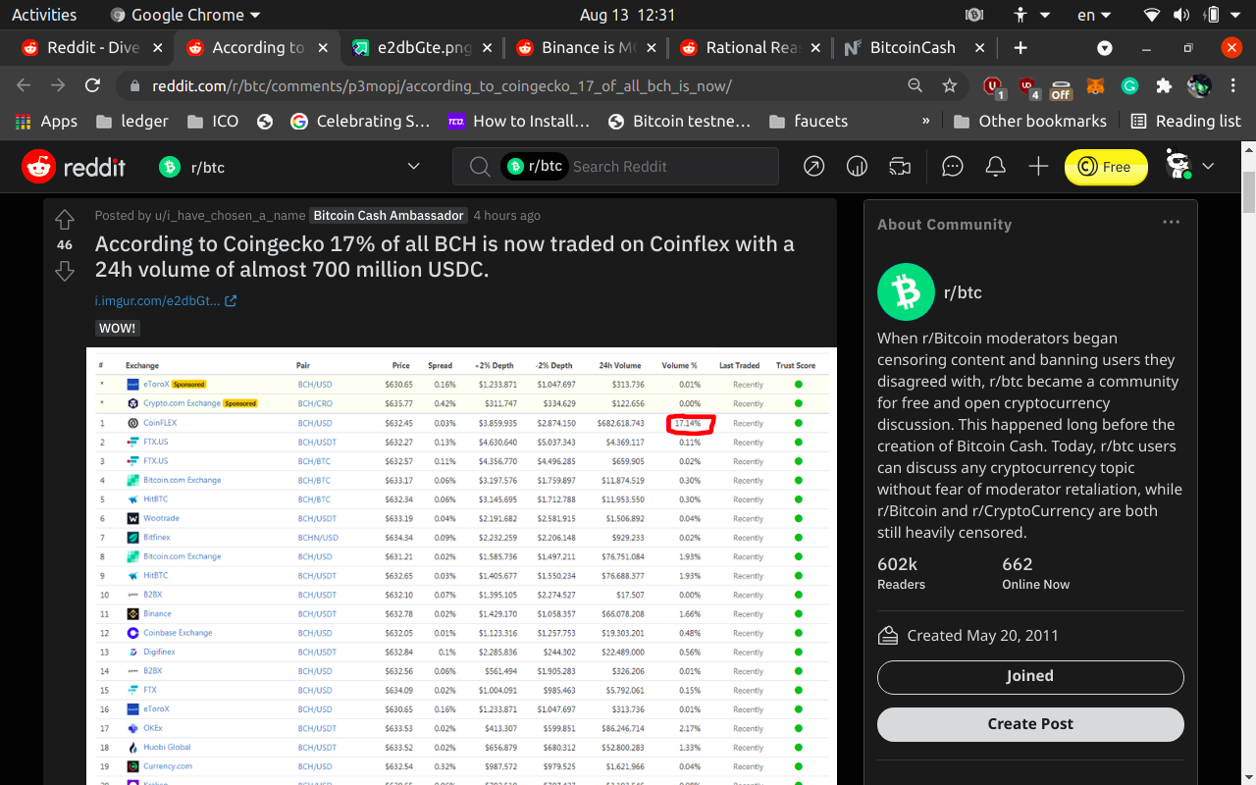Image resolution: width=1256 pixels, height=785 pixels.
Task: Switch to the Reddit - Dive tab
Action: (x=93, y=47)
